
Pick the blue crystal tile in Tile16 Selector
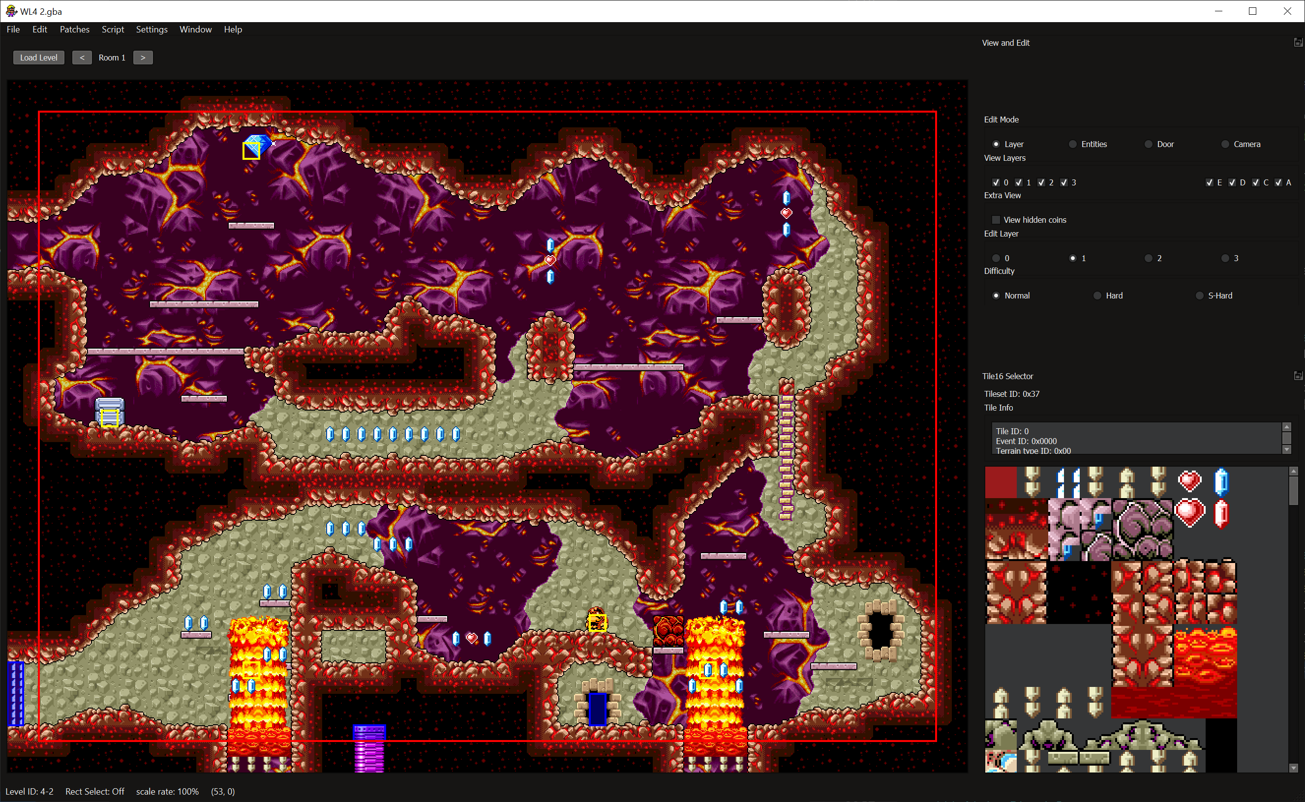(1221, 481)
